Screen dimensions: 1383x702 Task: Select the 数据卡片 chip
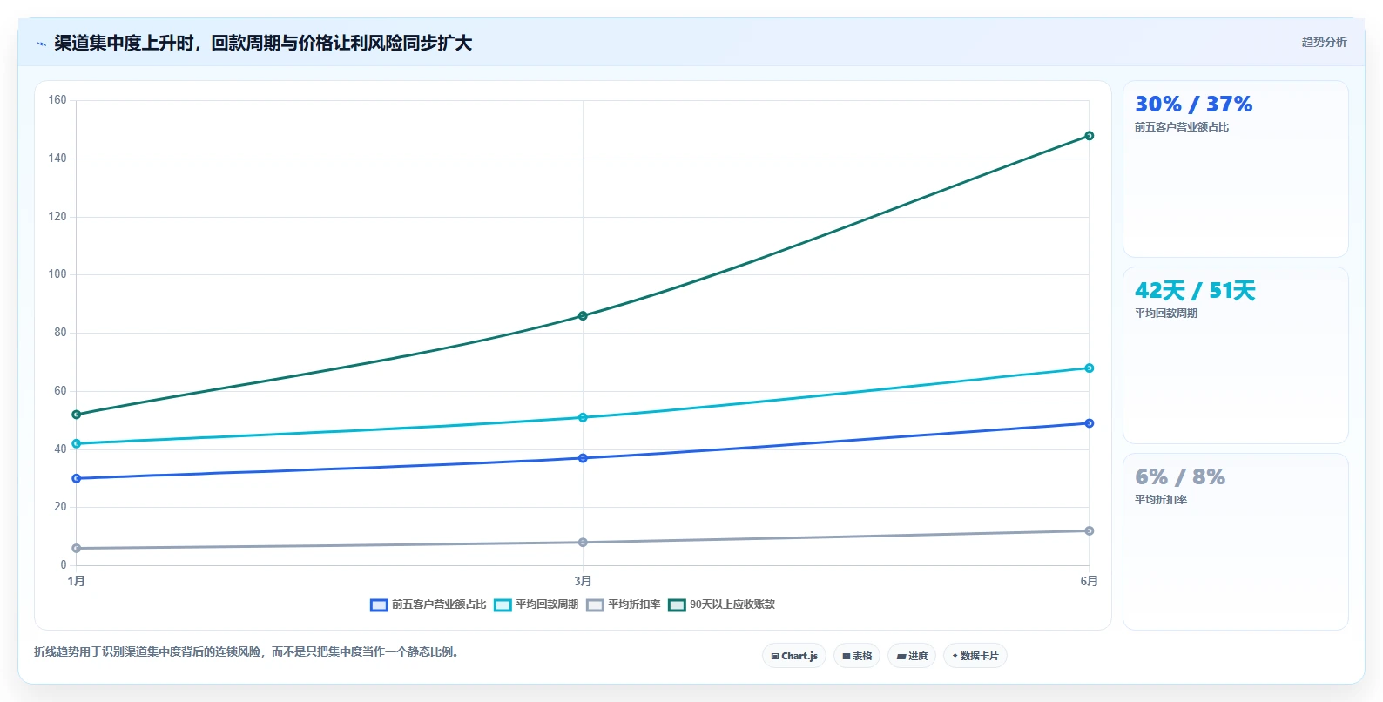coord(975,656)
